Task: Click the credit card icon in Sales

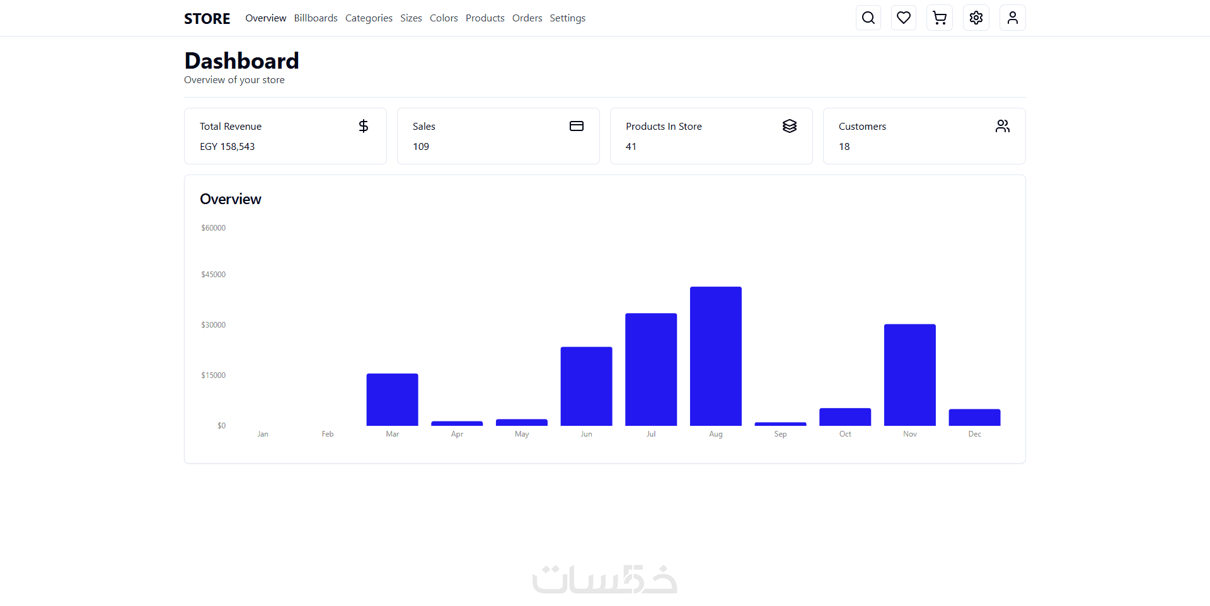Action: click(x=577, y=126)
